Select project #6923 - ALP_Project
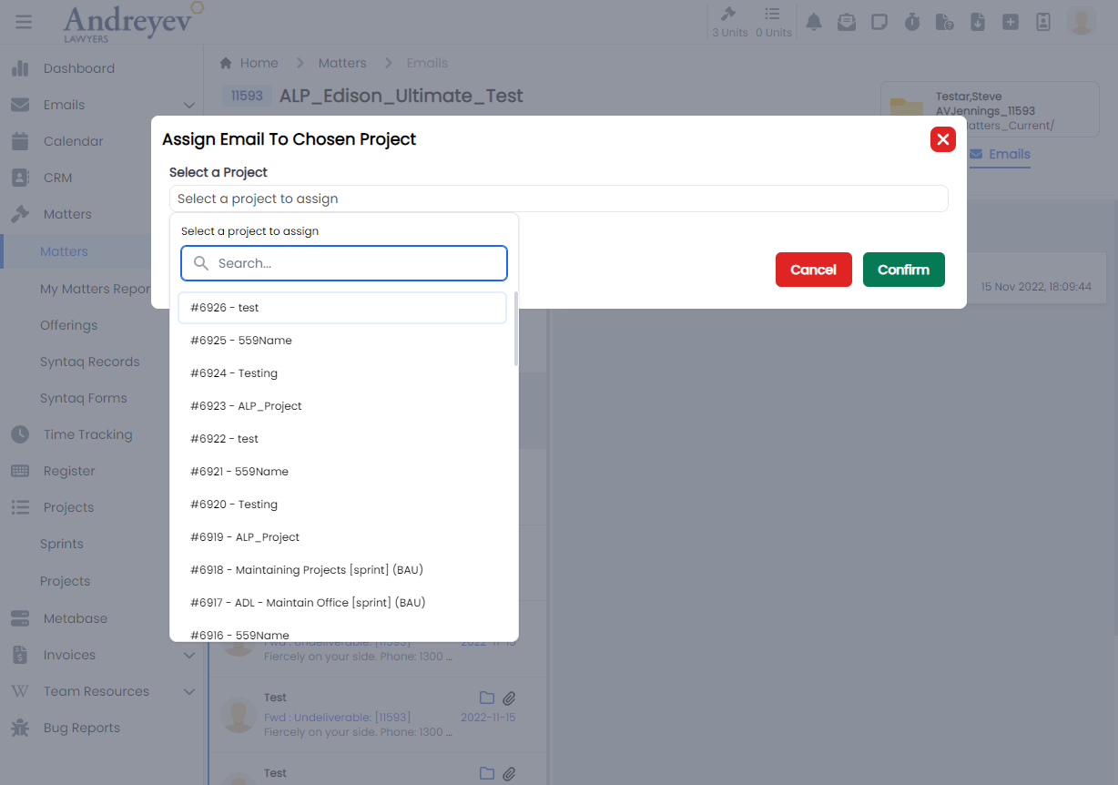Image resolution: width=1118 pixels, height=785 pixels. pyautogui.click(x=246, y=406)
